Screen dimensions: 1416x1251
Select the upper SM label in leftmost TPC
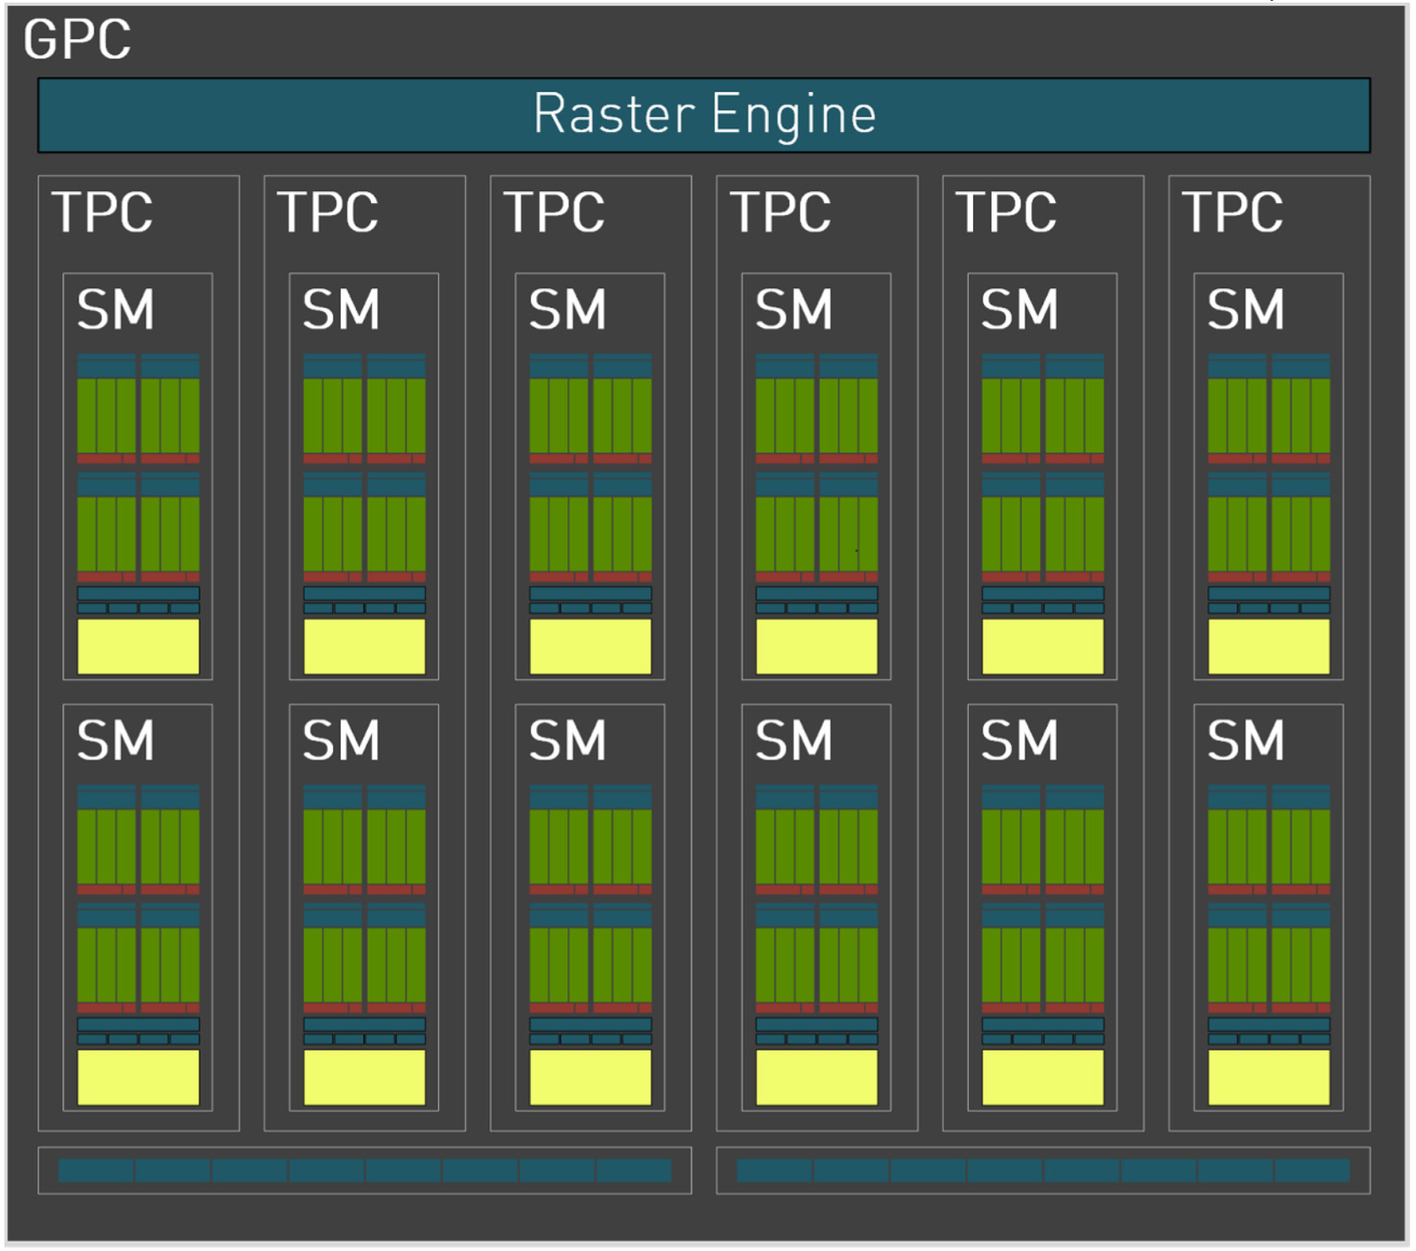point(116,309)
